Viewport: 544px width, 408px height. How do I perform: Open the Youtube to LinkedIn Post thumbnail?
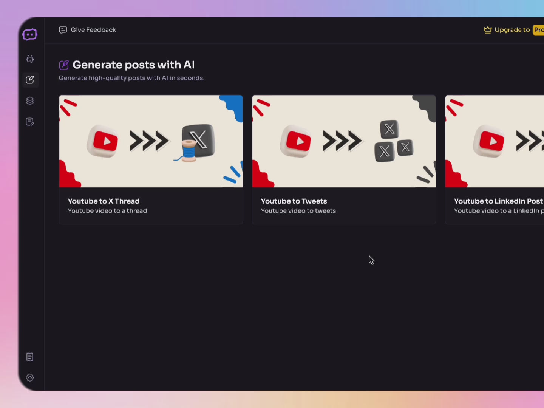[x=495, y=141]
